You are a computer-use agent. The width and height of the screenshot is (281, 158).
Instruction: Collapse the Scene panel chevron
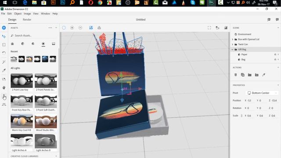click(x=278, y=28)
